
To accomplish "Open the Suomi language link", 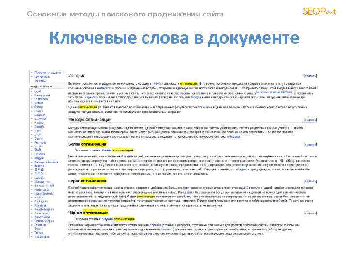I will [x=38, y=139].
